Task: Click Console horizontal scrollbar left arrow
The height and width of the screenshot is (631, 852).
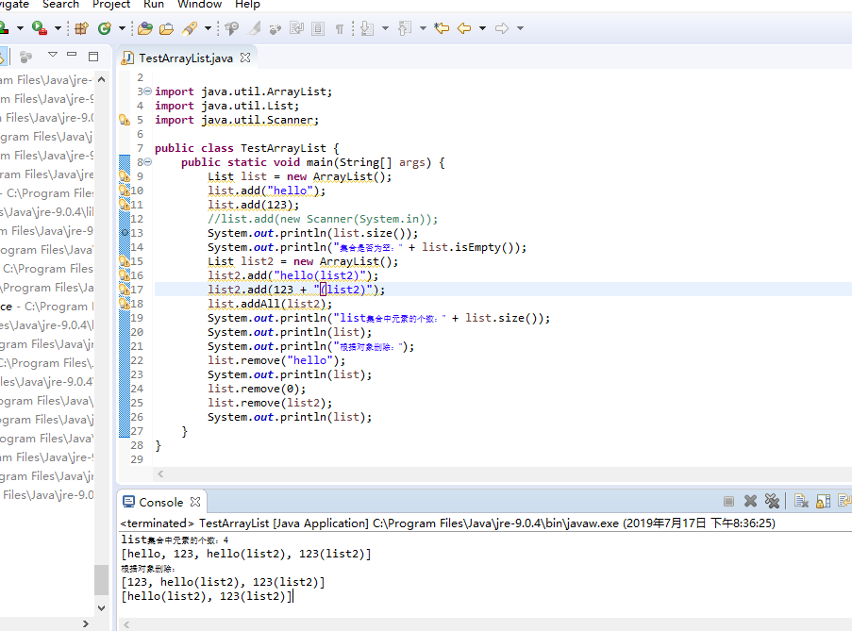Action: (126, 624)
